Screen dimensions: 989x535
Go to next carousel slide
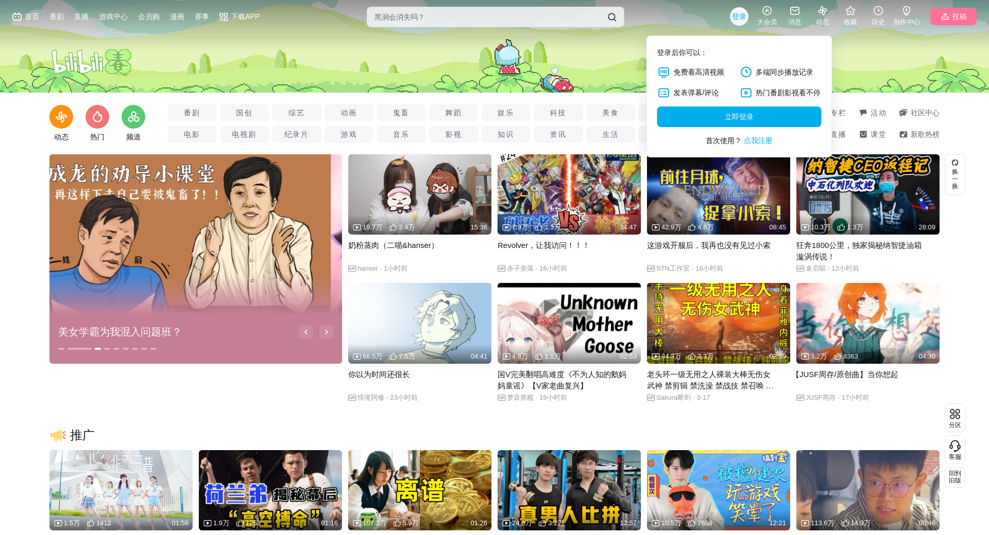(x=327, y=332)
